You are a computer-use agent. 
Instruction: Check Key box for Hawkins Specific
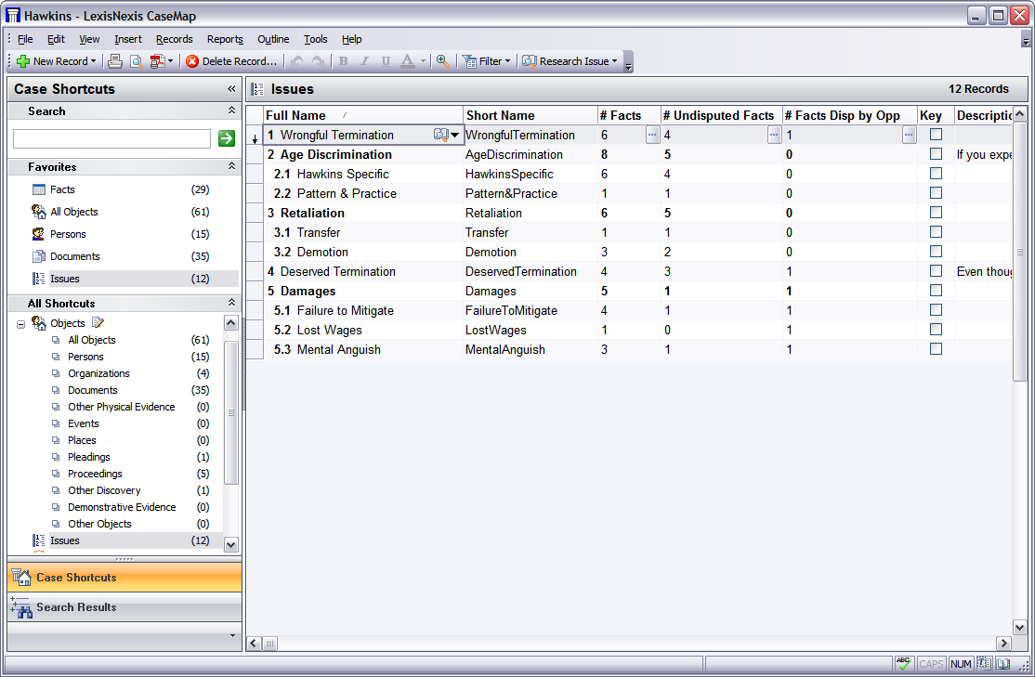click(936, 174)
